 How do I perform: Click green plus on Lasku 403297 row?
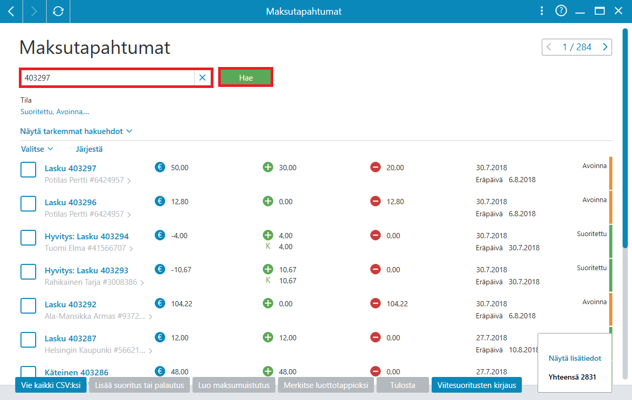coord(268,168)
